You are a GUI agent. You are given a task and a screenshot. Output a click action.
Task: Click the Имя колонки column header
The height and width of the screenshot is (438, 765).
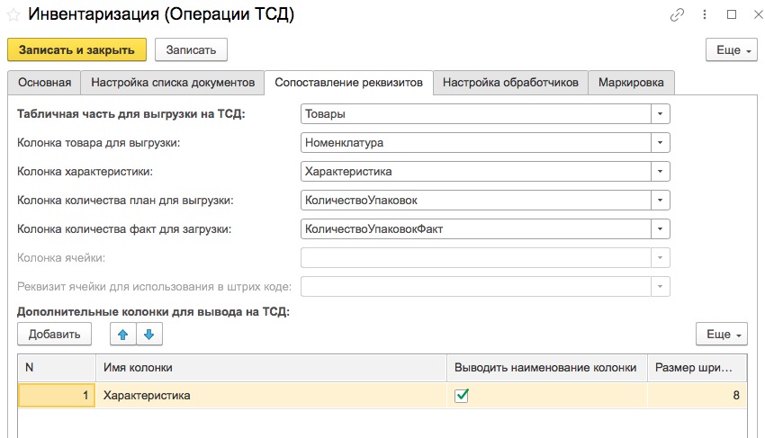coord(271,368)
